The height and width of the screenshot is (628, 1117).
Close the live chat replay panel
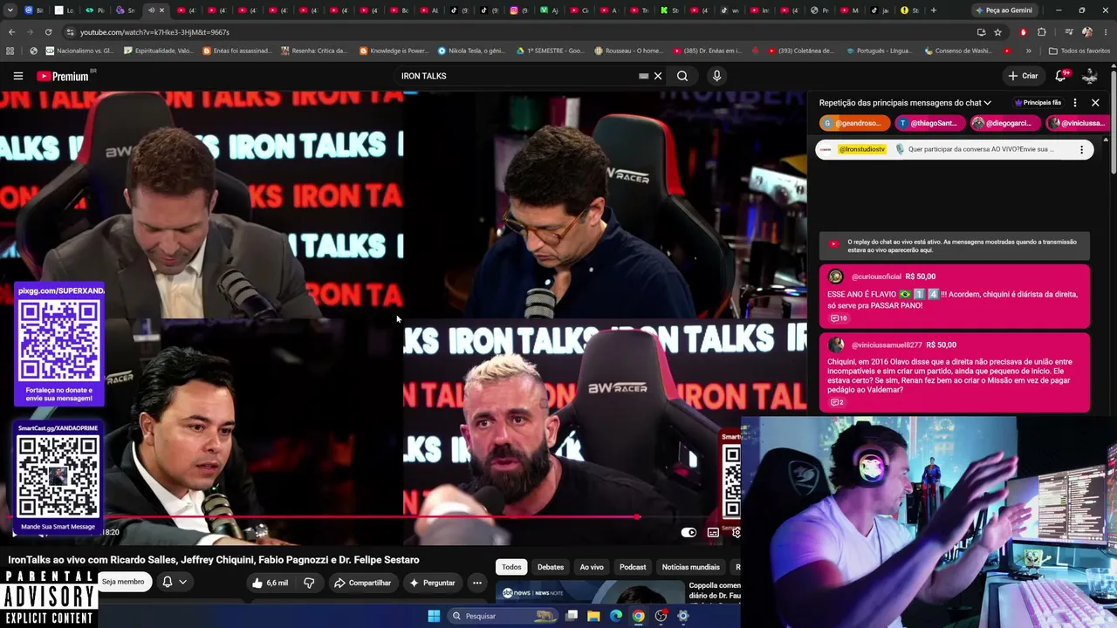1095,103
